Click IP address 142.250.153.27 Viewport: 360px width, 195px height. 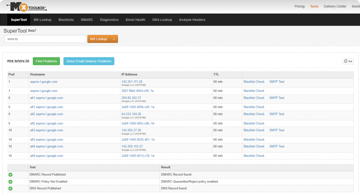point(132,146)
